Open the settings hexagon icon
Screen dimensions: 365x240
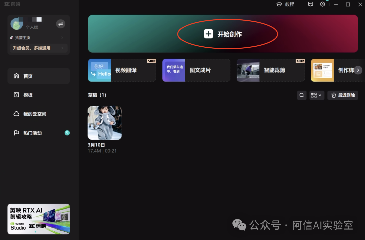[323, 4]
